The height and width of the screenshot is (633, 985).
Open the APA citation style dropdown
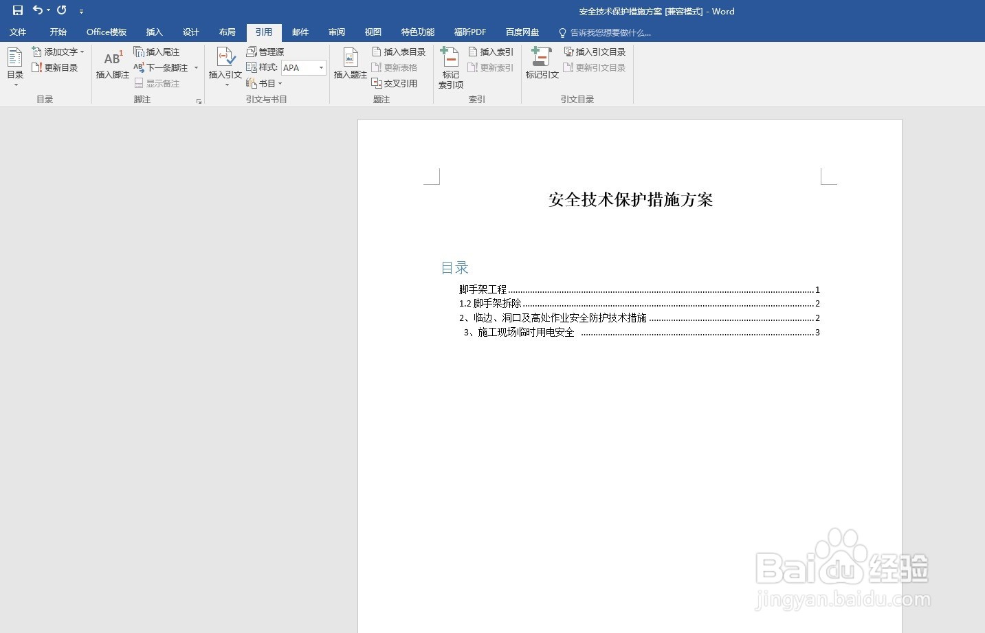(x=320, y=67)
